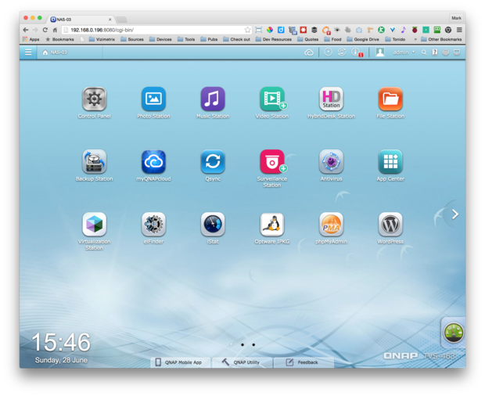
Task: Open Surveillance Station
Action: tap(272, 161)
